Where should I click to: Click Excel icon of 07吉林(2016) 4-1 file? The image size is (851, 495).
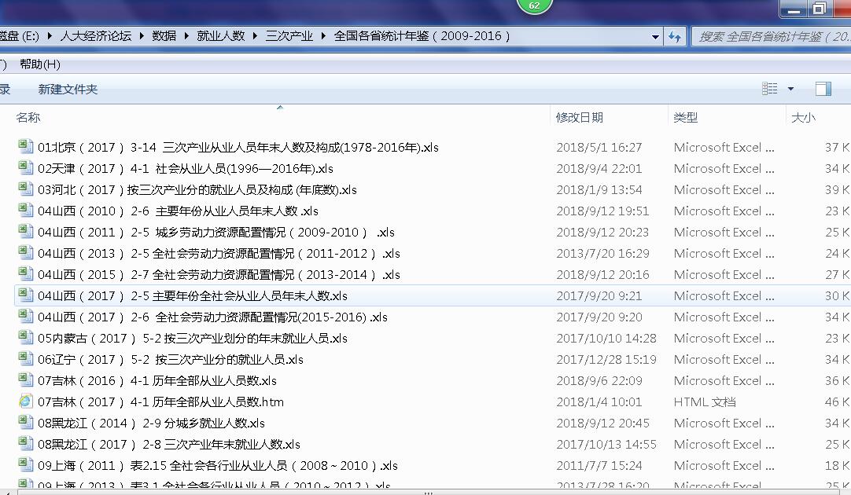(25, 379)
